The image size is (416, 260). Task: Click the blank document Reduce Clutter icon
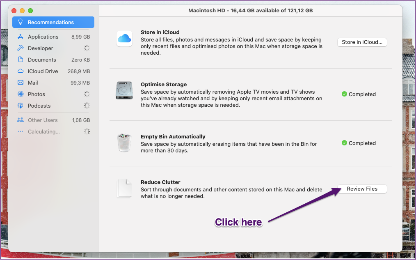pos(124,189)
